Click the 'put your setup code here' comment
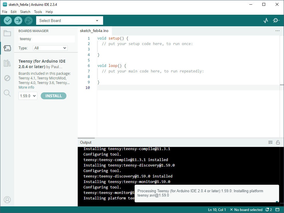 (147, 44)
